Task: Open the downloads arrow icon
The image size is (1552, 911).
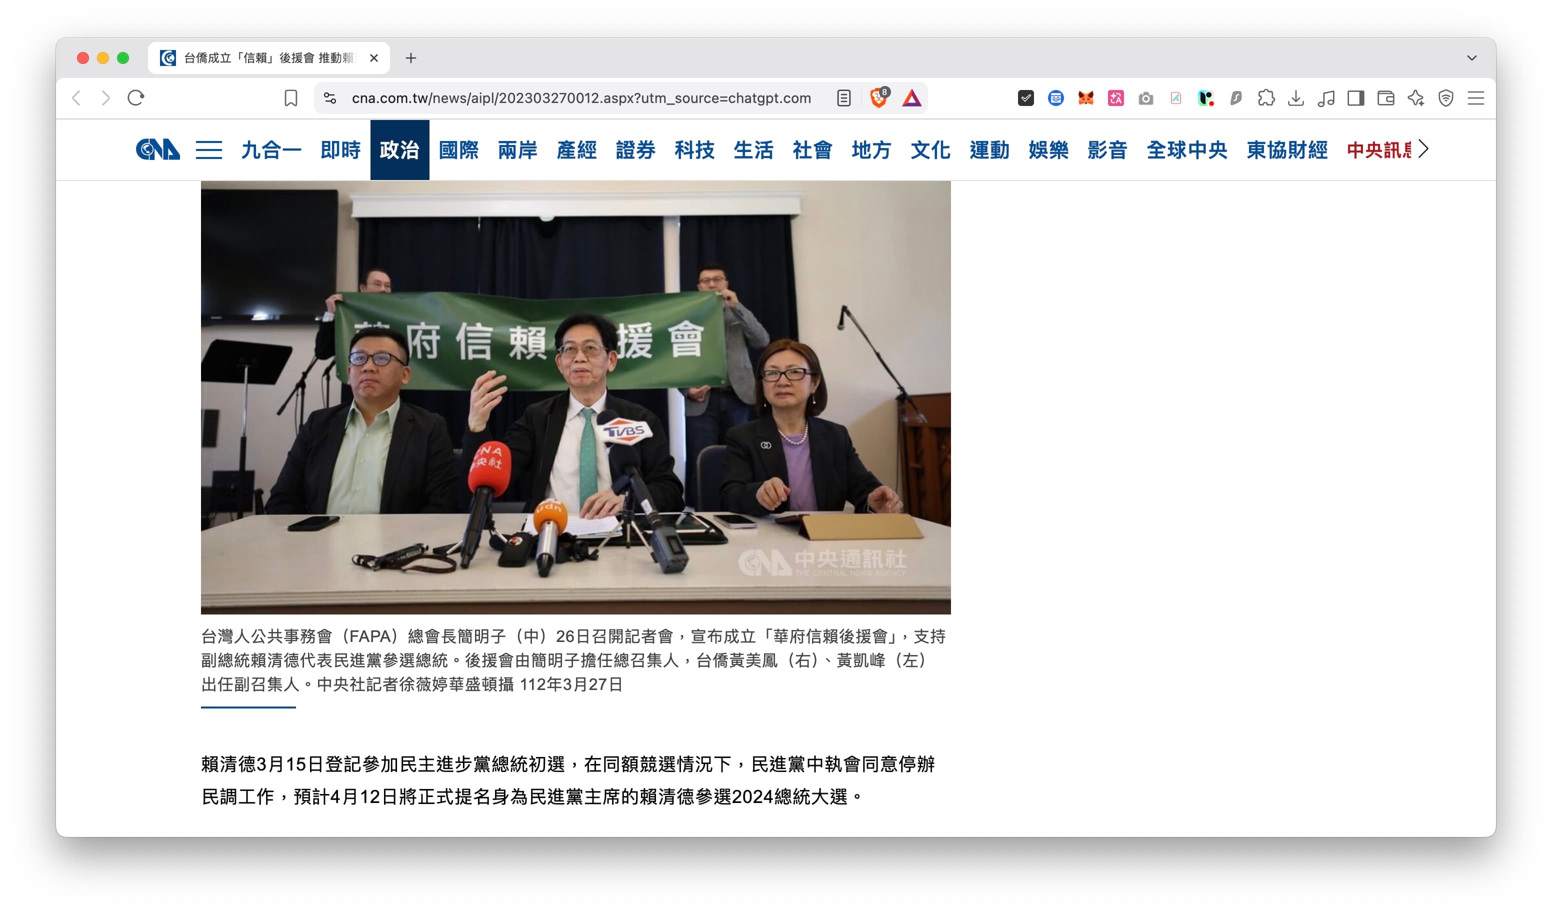Action: point(1296,98)
